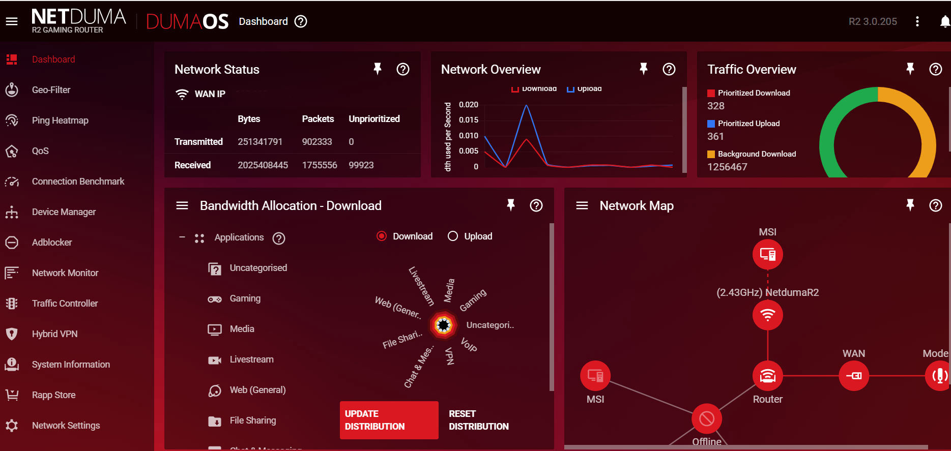Image resolution: width=951 pixels, height=451 pixels.
Task: Show help for Network Map panel
Action: 936,205
